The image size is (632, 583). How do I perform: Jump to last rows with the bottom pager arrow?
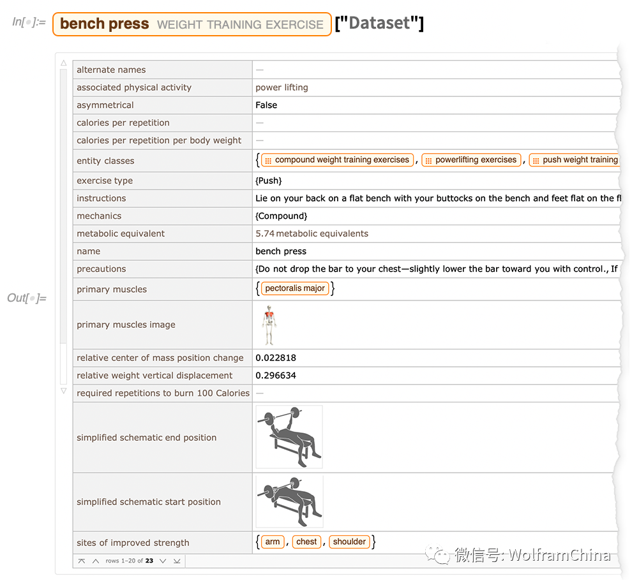point(177,561)
